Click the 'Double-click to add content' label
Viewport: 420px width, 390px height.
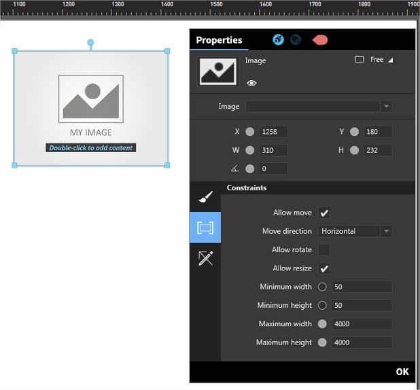[x=91, y=148]
